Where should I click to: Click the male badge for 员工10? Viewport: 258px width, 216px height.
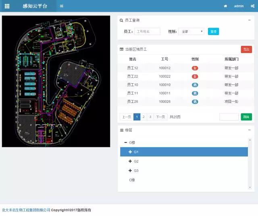(x=195, y=85)
